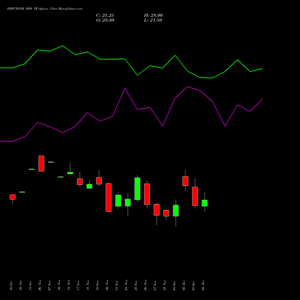
Task: Select the red candle above 02 Dec
Action: click(185, 181)
